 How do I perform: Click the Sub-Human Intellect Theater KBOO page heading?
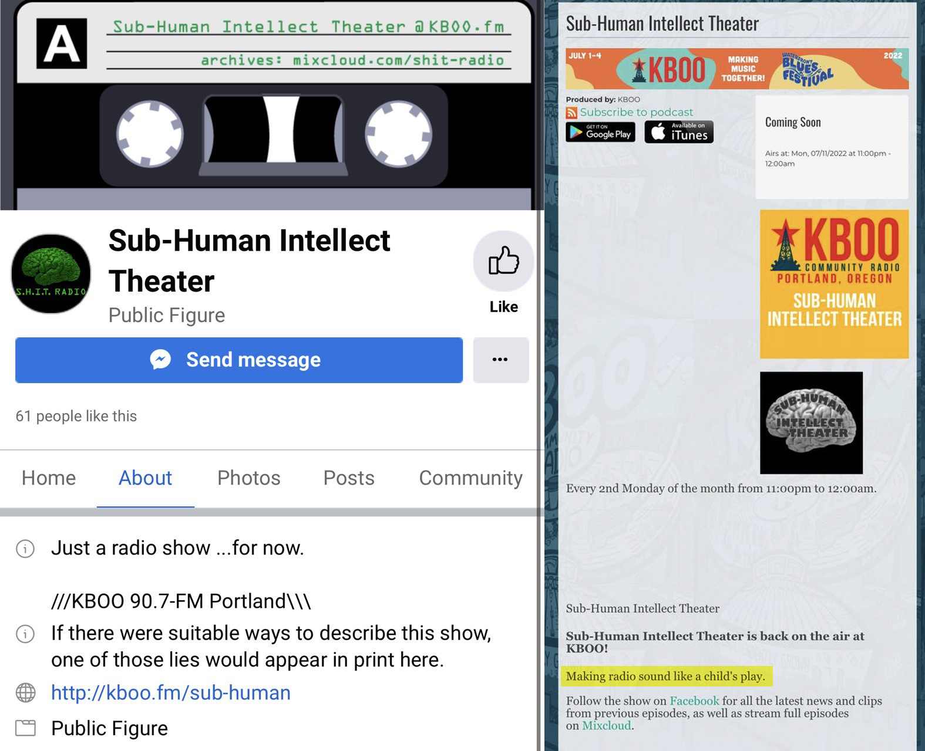(x=662, y=23)
